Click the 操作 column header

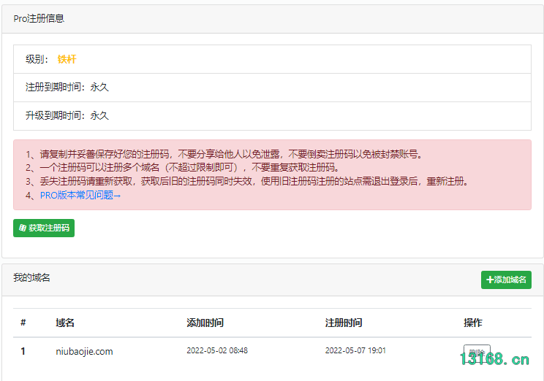pos(473,323)
